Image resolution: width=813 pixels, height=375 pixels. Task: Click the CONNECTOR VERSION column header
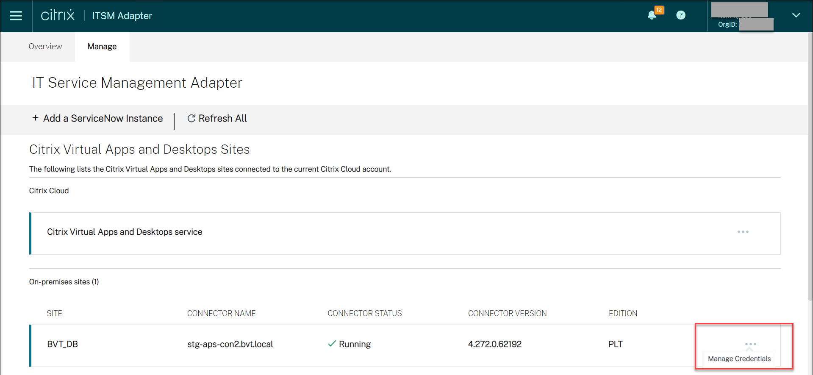pos(508,314)
